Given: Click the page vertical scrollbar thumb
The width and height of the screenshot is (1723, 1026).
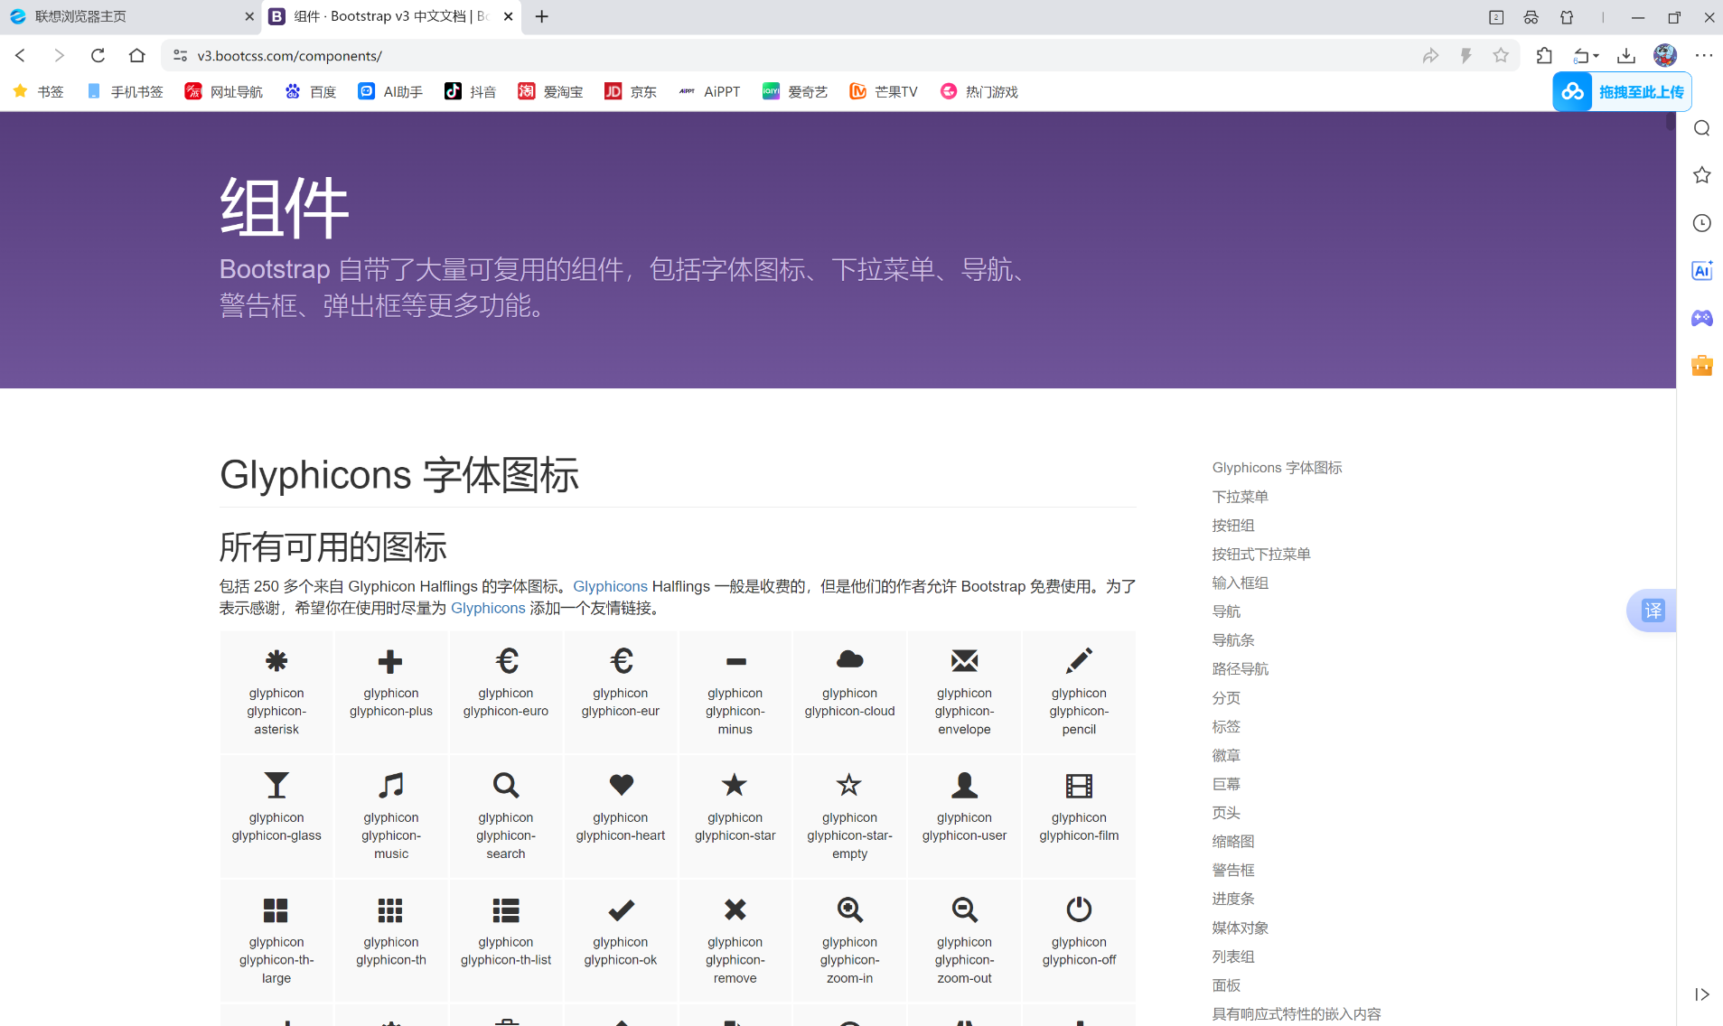Looking at the screenshot, I should point(1671,121).
